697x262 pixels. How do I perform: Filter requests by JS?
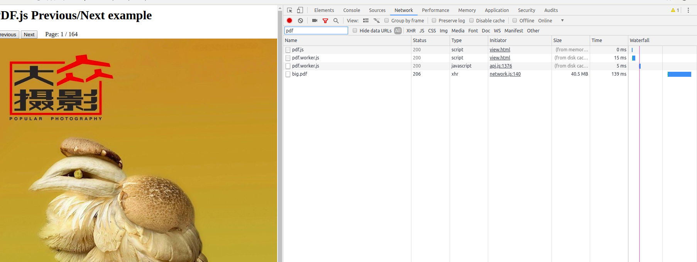[422, 30]
